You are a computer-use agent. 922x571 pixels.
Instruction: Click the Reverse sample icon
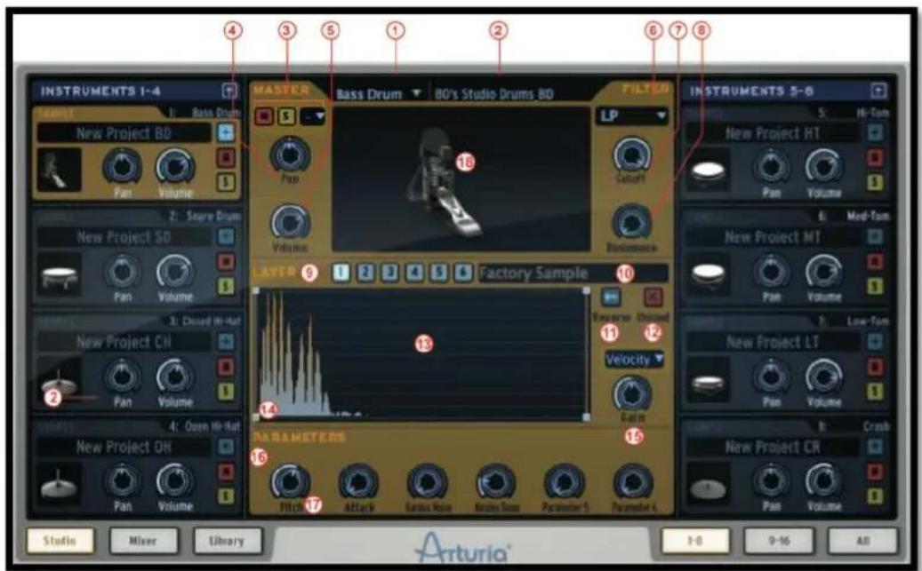pyautogui.click(x=612, y=297)
